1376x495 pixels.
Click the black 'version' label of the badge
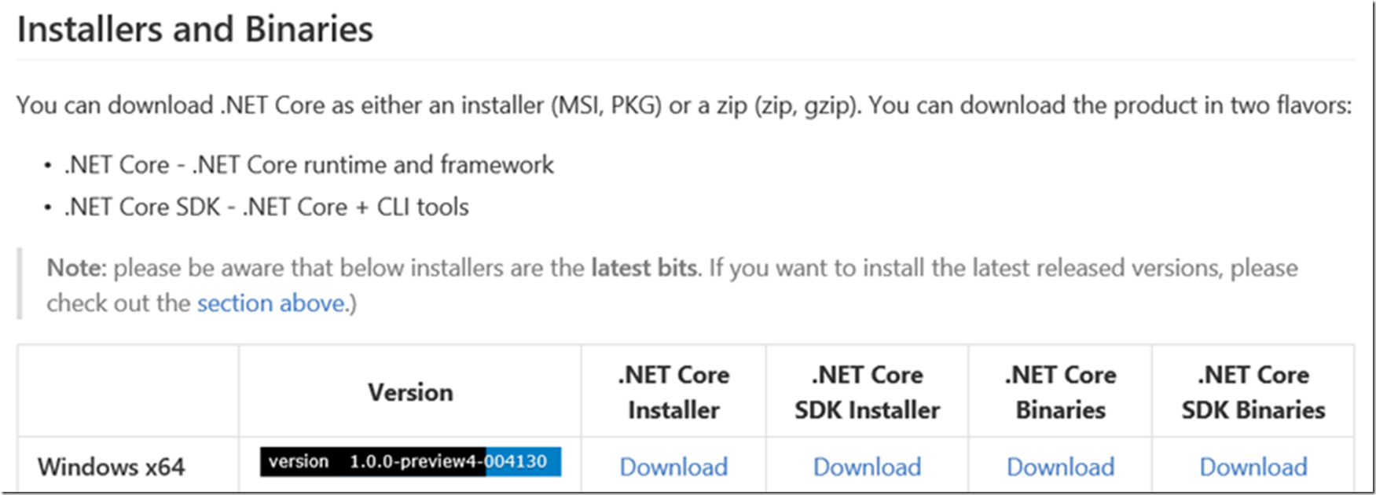coord(299,461)
